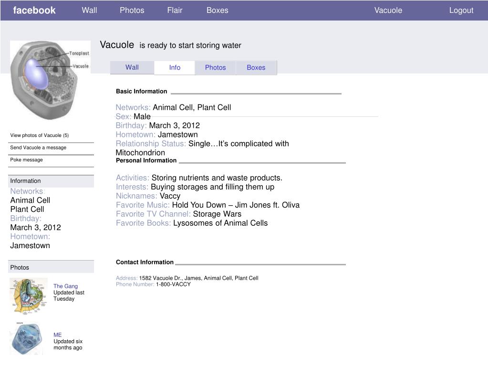Open Photos in the top navigation bar

point(132,10)
